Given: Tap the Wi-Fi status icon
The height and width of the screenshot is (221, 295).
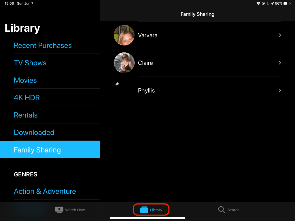Looking at the screenshot, I should tap(258, 3).
